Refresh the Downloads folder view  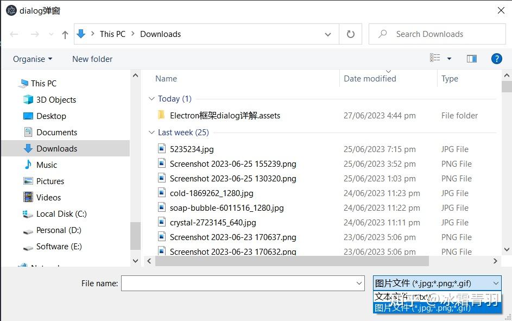pyautogui.click(x=350, y=34)
